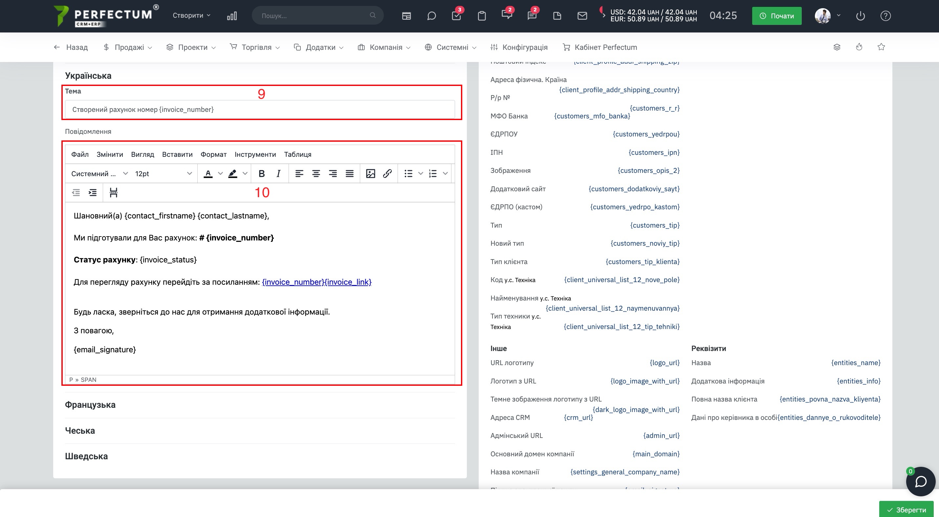Insert {logo_url} merge field
The image size is (939, 517).
point(665,362)
